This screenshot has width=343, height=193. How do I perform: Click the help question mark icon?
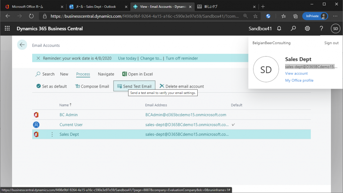[321, 28]
